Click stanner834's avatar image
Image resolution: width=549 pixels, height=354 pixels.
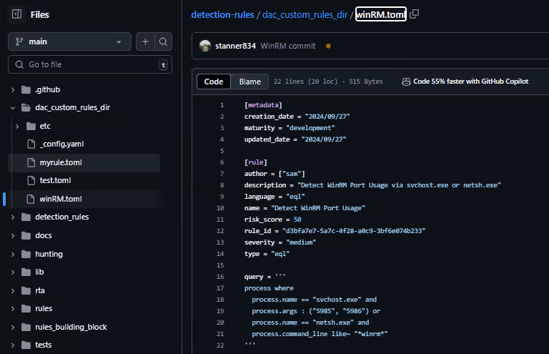point(205,46)
